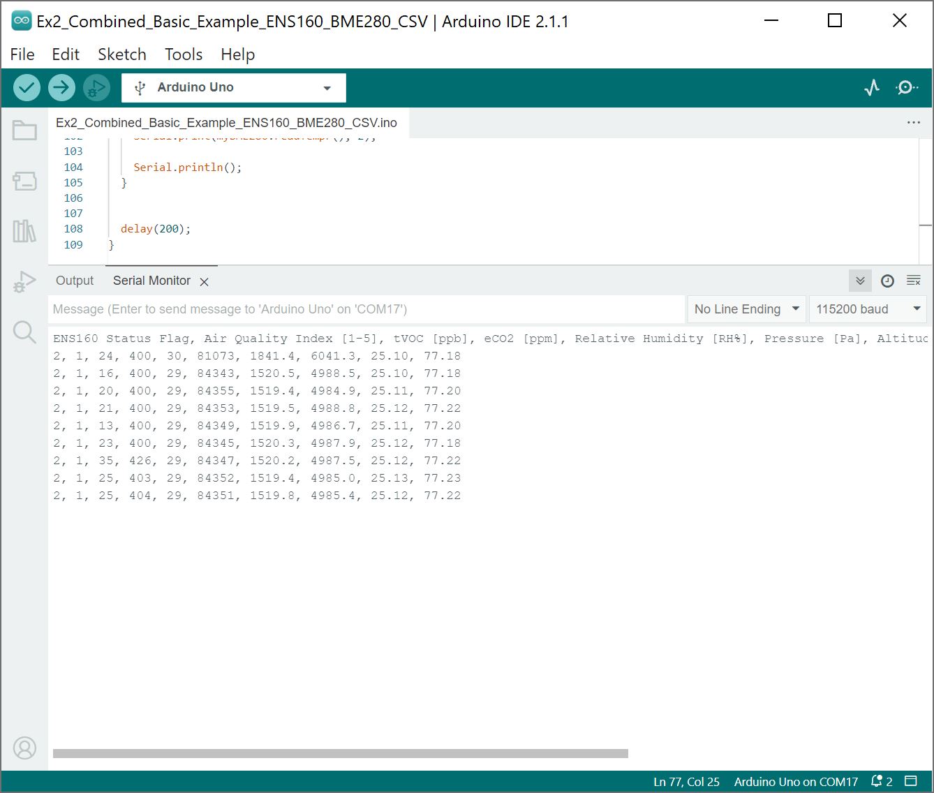
Task: Open the Serial Plotter icon
Action: click(872, 88)
